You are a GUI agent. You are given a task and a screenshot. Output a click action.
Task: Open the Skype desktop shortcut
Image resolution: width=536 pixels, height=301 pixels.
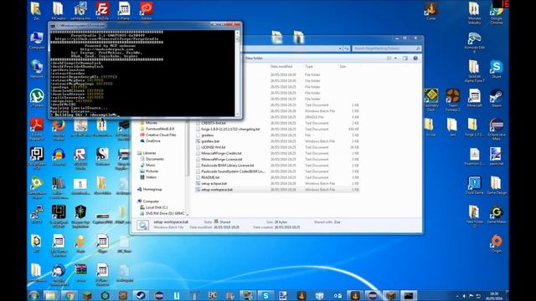(x=497, y=69)
